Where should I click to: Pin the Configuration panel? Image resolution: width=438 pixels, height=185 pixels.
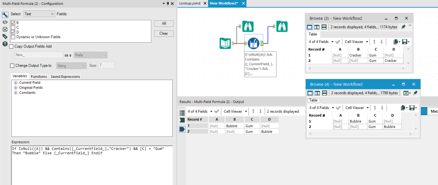(x=168, y=4)
